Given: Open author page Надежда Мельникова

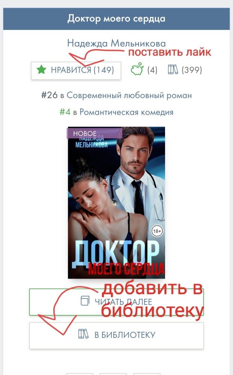Looking at the screenshot, I should click(x=116, y=43).
